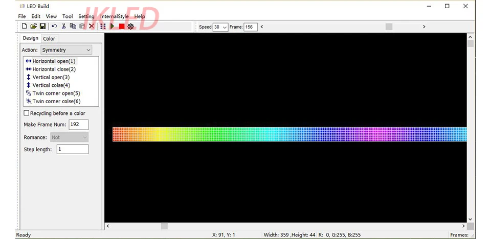Image resolution: width=491 pixels, height=239 pixels.
Task: Click the horizontal scrollbar right arrow
Action: coord(464,226)
